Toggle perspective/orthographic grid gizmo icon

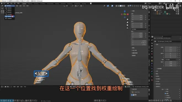pos(127,28)
